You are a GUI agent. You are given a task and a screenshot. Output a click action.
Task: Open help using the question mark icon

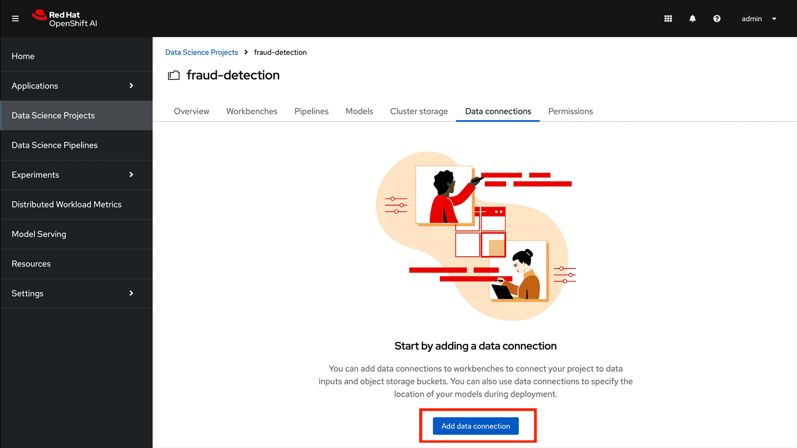pyautogui.click(x=716, y=18)
